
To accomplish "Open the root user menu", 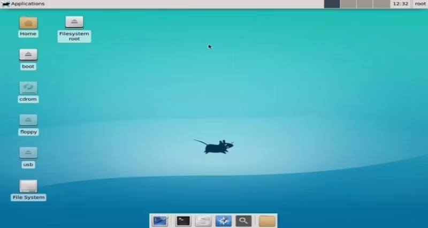I will pyautogui.click(x=421, y=4).
